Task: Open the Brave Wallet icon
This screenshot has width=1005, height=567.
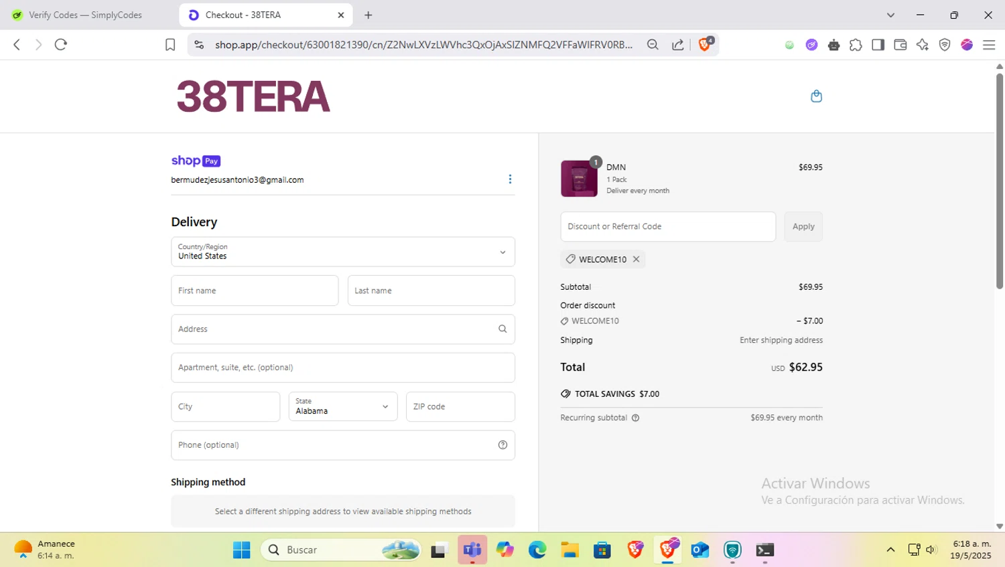Action: 900,45
